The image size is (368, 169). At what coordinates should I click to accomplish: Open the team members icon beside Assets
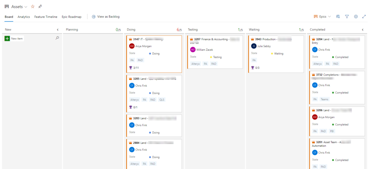(x=40, y=6)
